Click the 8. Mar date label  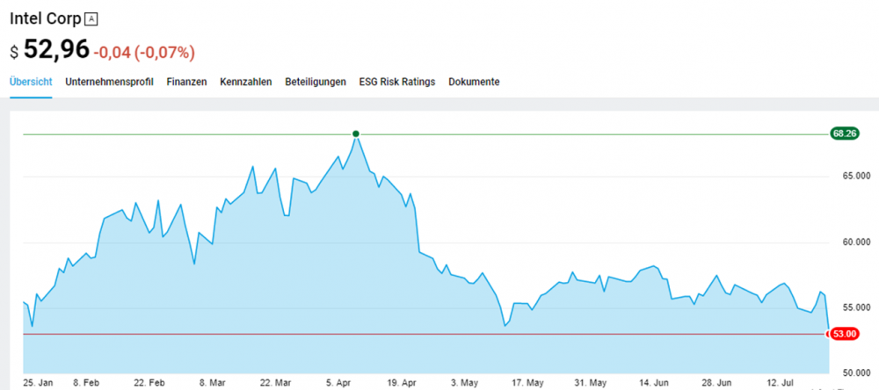point(212,384)
